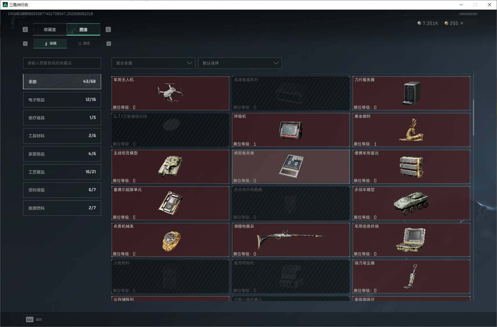Expand the 显示全部 filter dropdown
The image size is (497, 327).
click(x=153, y=63)
